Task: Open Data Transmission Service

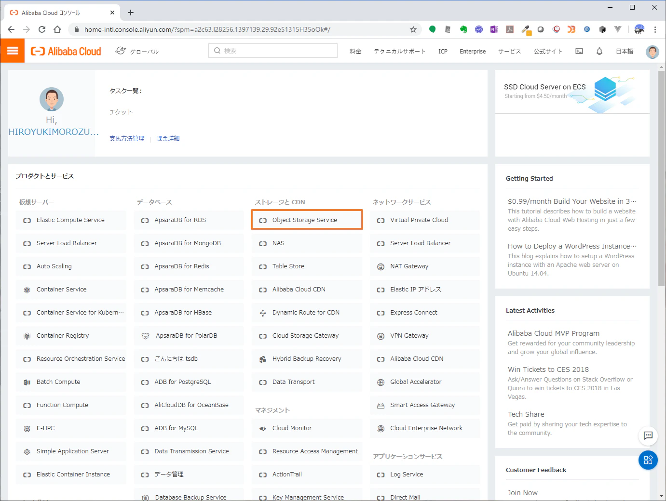Action: pos(189,451)
